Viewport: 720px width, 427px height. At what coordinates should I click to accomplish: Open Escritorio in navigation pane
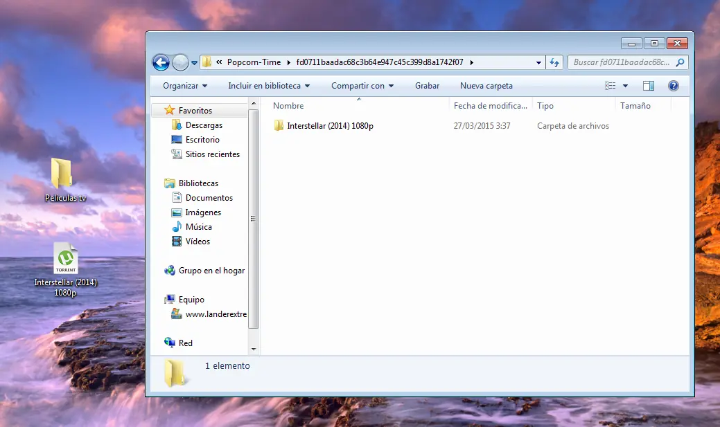tap(202, 139)
